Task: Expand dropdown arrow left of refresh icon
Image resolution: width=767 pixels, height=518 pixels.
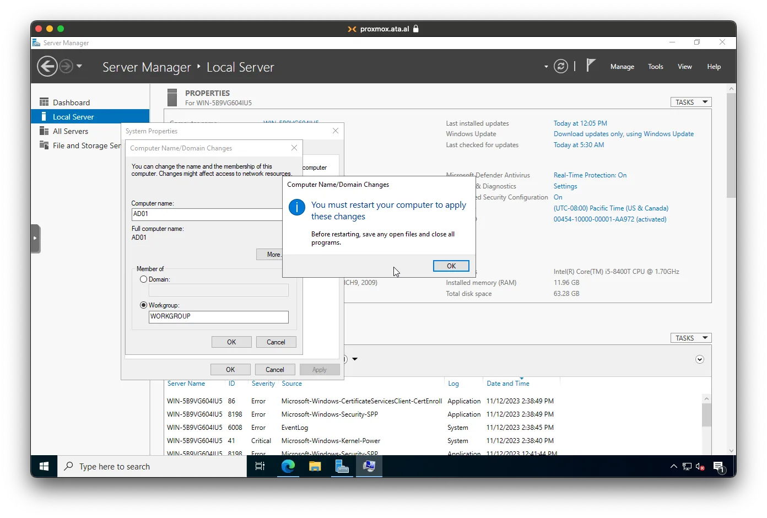Action: (546, 67)
